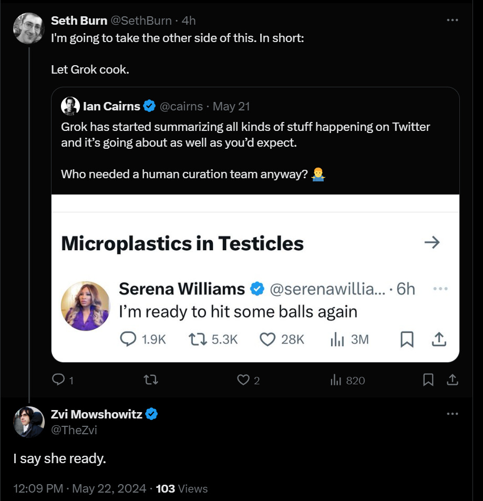Like Seth Burn's tweet
Image resolution: width=483 pixels, height=501 pixels.
point(243,380)
